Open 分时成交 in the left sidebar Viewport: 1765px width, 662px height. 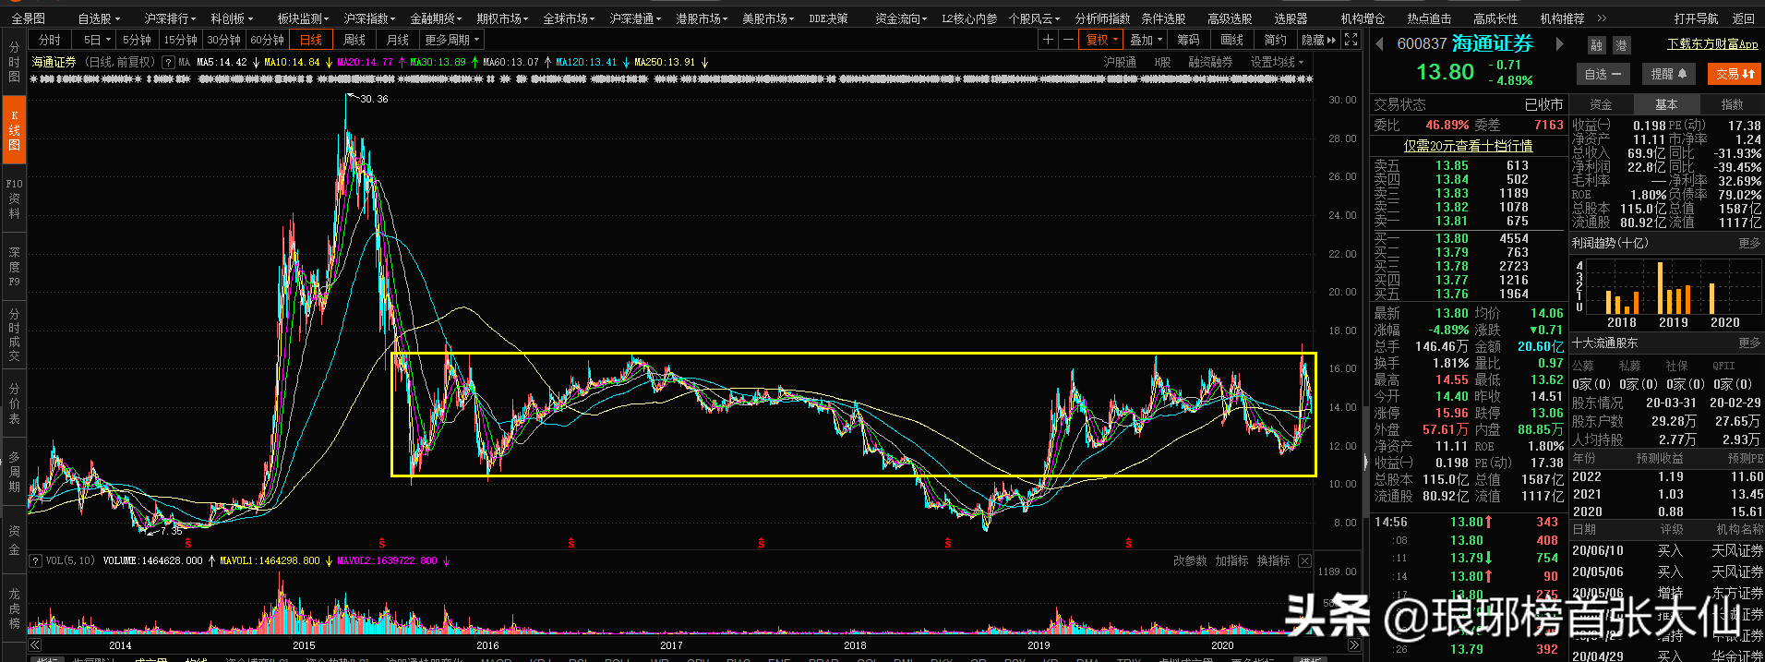(x=14, y=334)
